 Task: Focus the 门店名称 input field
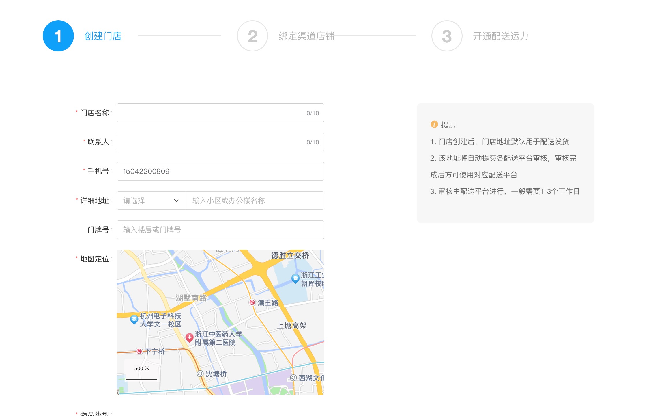coord(220,113)
